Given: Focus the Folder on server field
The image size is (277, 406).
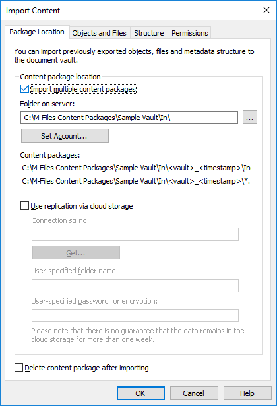Looking at the screenshot, I should click(x=129, y=118).
